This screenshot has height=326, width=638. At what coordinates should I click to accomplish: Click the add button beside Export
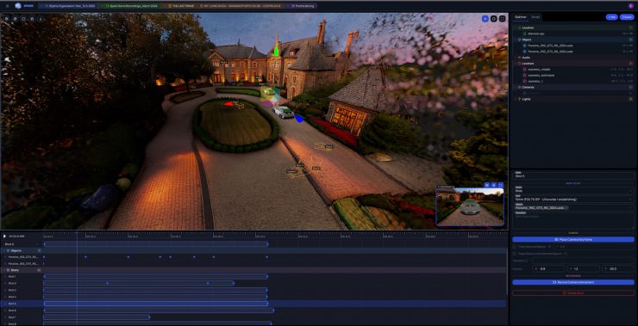[x=611, y=17]
